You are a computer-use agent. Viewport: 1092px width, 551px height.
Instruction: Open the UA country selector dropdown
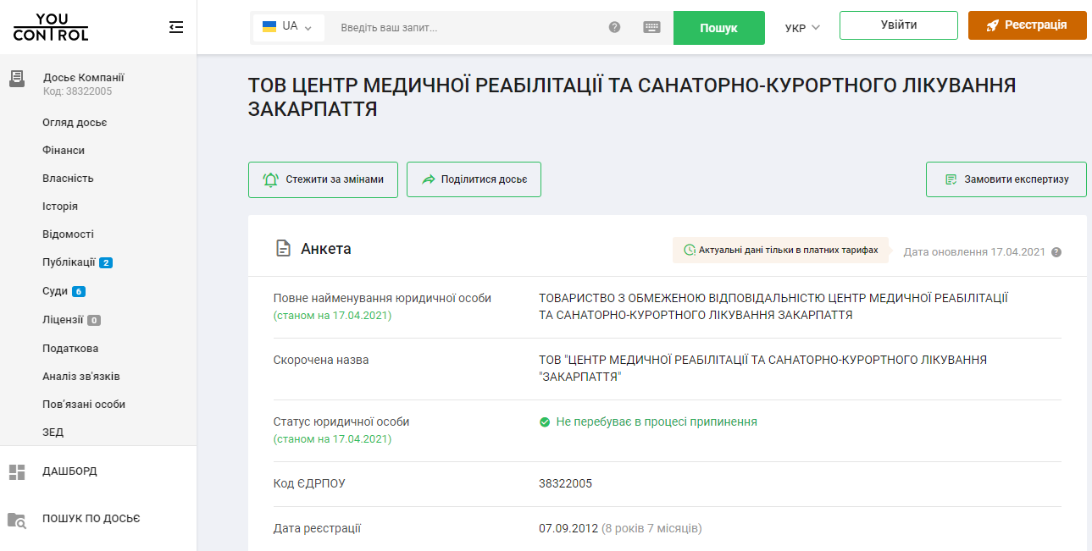tap(288, 27)
